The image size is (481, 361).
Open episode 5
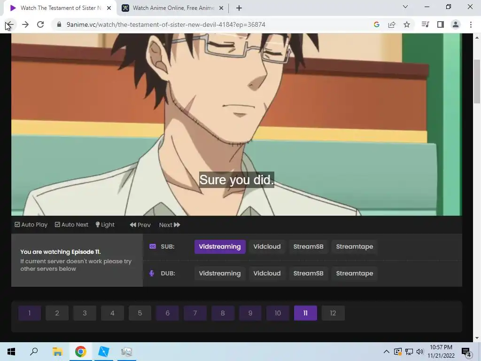140,313
